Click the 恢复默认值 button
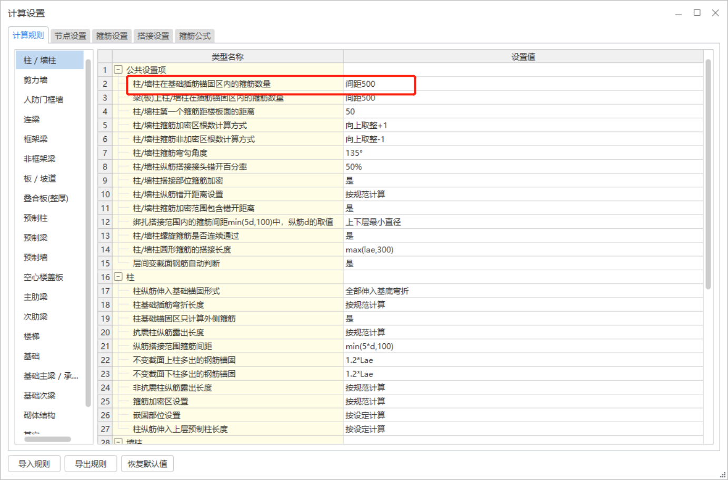 (147, 464)
